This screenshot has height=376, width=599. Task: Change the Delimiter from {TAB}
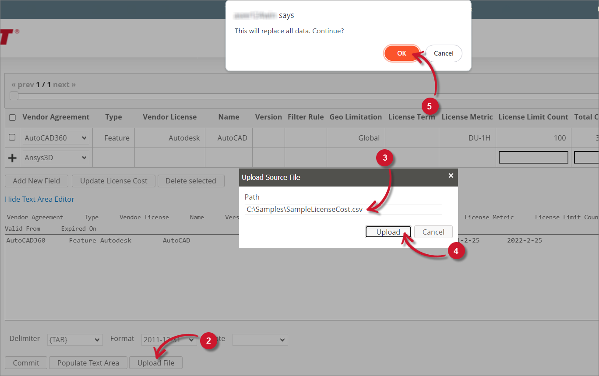pos(74,340)
